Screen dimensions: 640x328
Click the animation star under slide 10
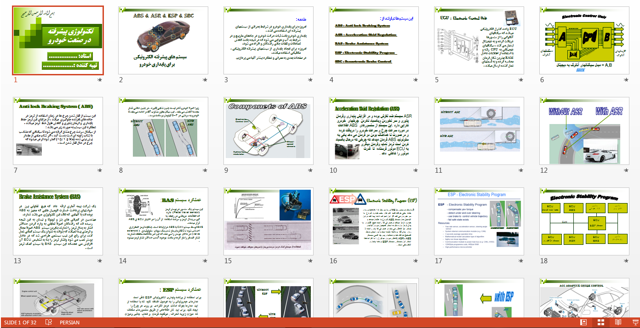click(x=416, y=170)
